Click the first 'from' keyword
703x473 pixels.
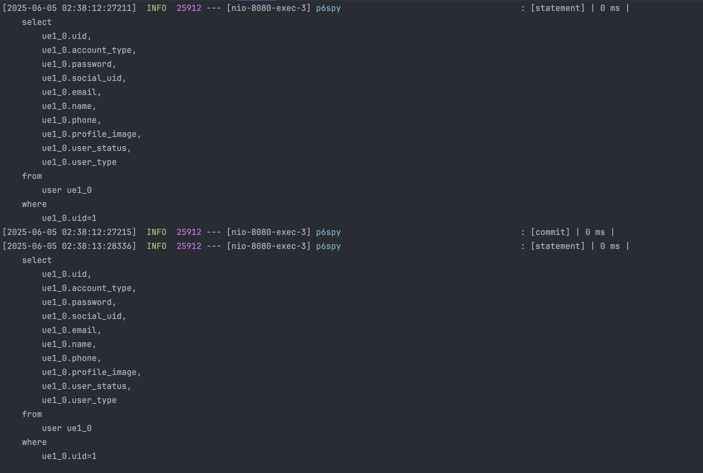pyautogui.click(x=32, y=176)
